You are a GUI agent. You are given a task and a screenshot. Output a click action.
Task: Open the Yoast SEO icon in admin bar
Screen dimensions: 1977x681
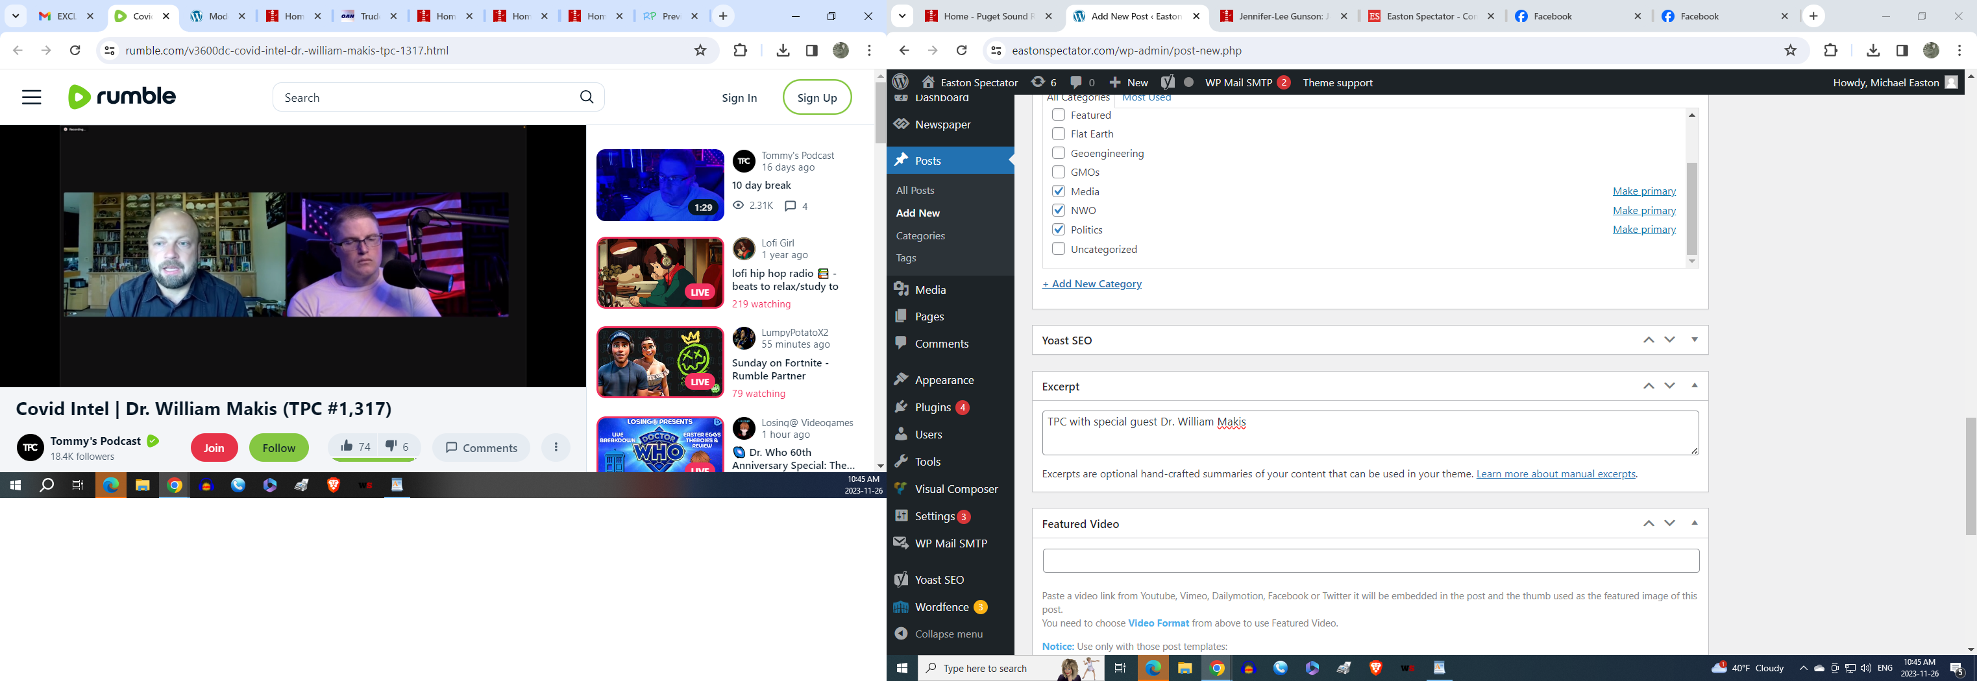point(1168,82)
